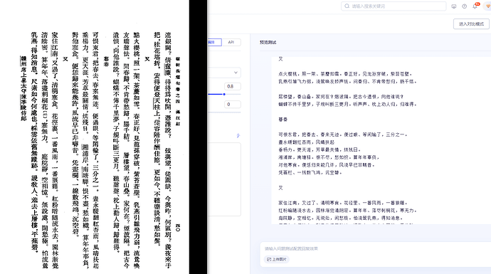491x274 pixels.
Task: Click the search magnifier icon
Action: click(347, 6)
